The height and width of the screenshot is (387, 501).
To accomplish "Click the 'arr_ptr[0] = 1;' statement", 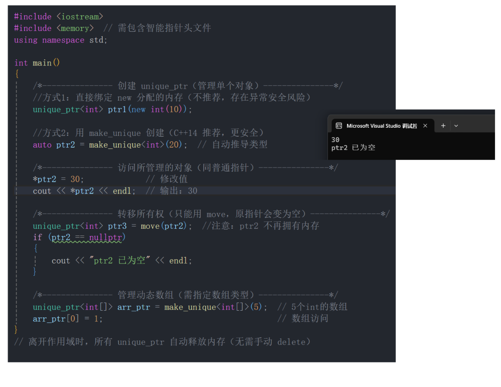I will (68, 319).
